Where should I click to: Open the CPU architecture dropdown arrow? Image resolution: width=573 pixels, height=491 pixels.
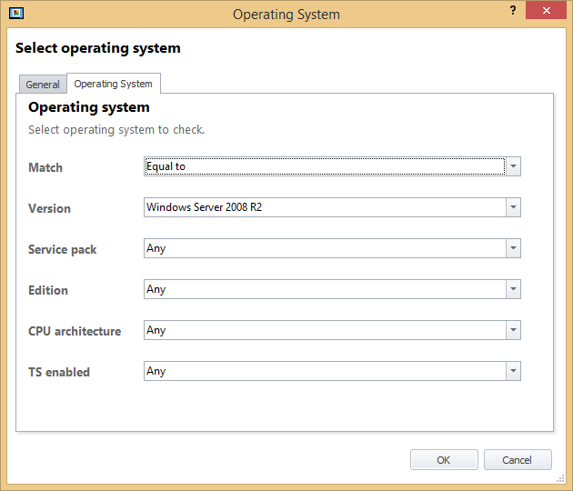click(x=513, y=330)
